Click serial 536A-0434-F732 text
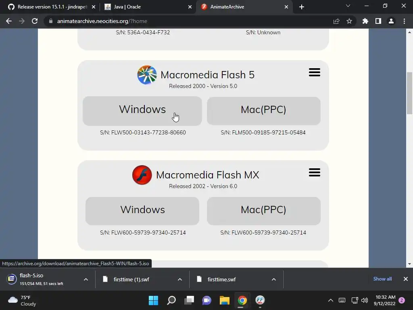 point(143,32)
